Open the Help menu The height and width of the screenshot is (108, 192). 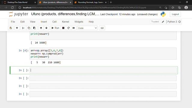click(x=91, y=22)
